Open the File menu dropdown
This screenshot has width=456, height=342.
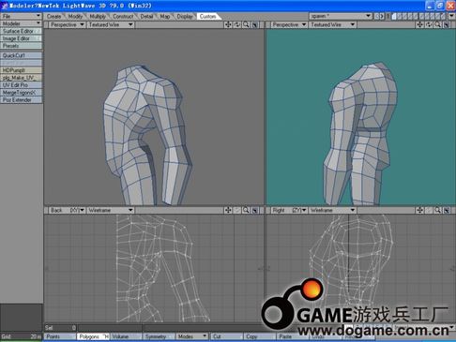tap(22, 16)
